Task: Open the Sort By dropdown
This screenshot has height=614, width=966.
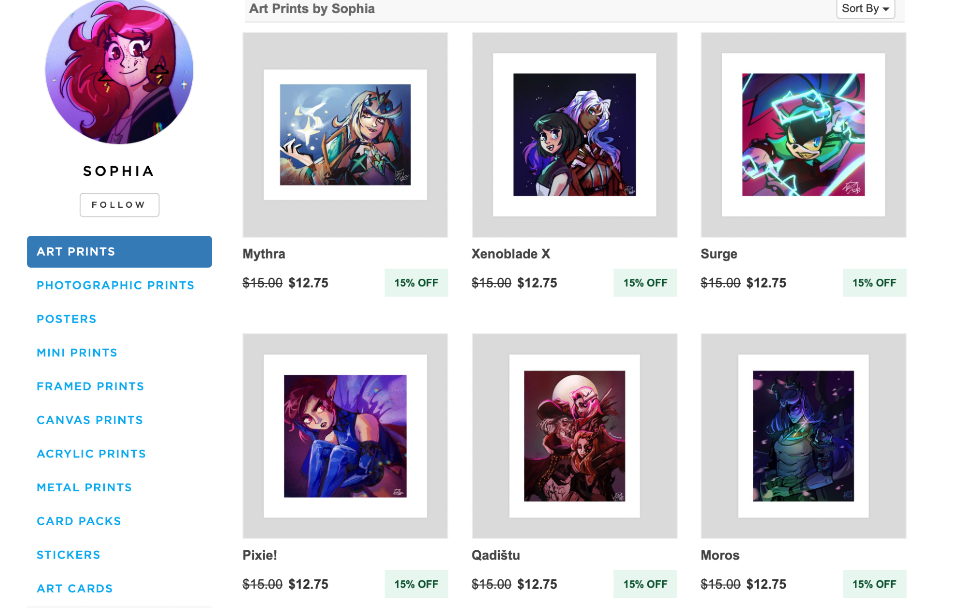Action: (865, 9)
